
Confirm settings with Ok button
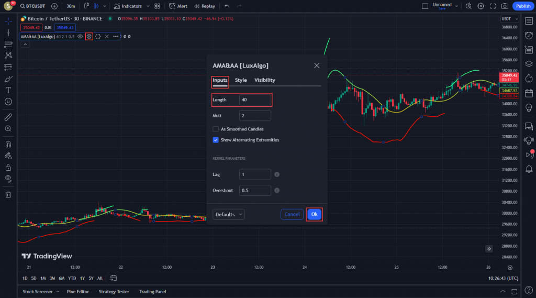tap(314, 214)
